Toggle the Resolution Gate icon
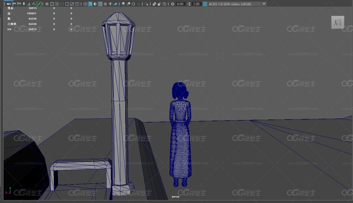This screenshot has height=203, width=353. click(57, 4)
